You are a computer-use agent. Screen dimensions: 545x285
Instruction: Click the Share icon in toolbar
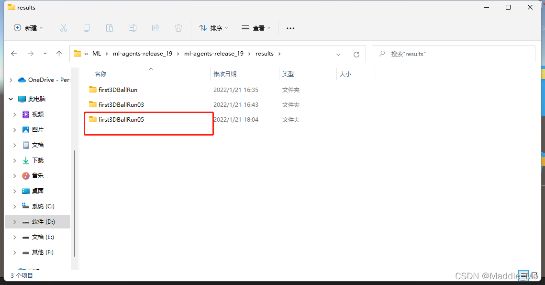(156, 28)
